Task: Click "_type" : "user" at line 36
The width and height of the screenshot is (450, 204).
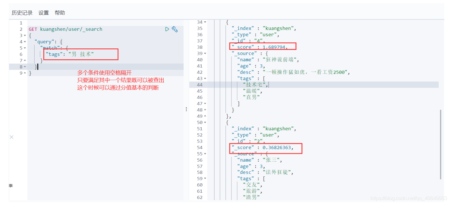Action: click(x=256, y=35)
